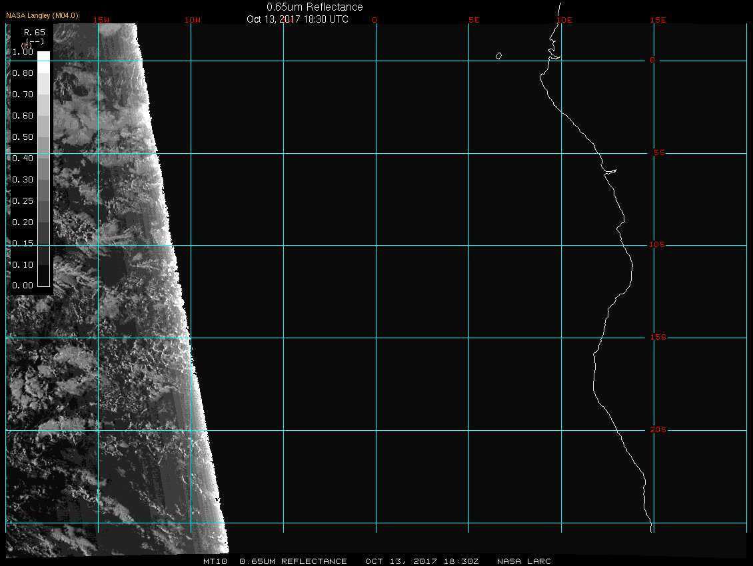
Task: Click the 10E longitude label
Action: (564, 20)
